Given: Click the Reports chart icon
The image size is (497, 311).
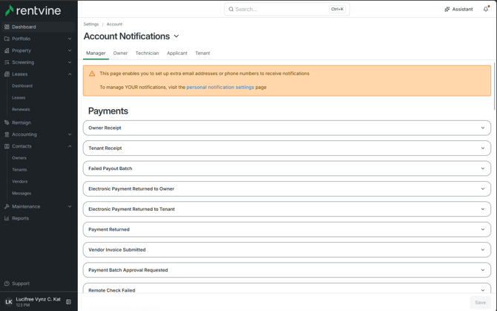Looking at the screenshot, I should point(7,218).
